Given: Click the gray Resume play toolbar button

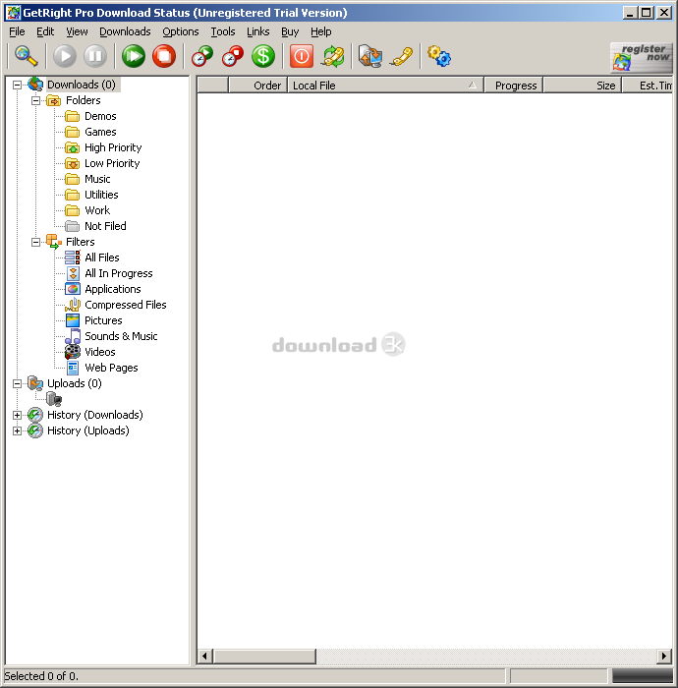Looking at the screenshot, I should click(65, 56).
